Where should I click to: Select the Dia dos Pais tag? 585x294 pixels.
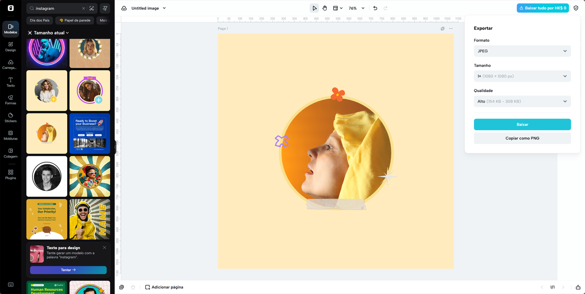click(x=40, y=21)
